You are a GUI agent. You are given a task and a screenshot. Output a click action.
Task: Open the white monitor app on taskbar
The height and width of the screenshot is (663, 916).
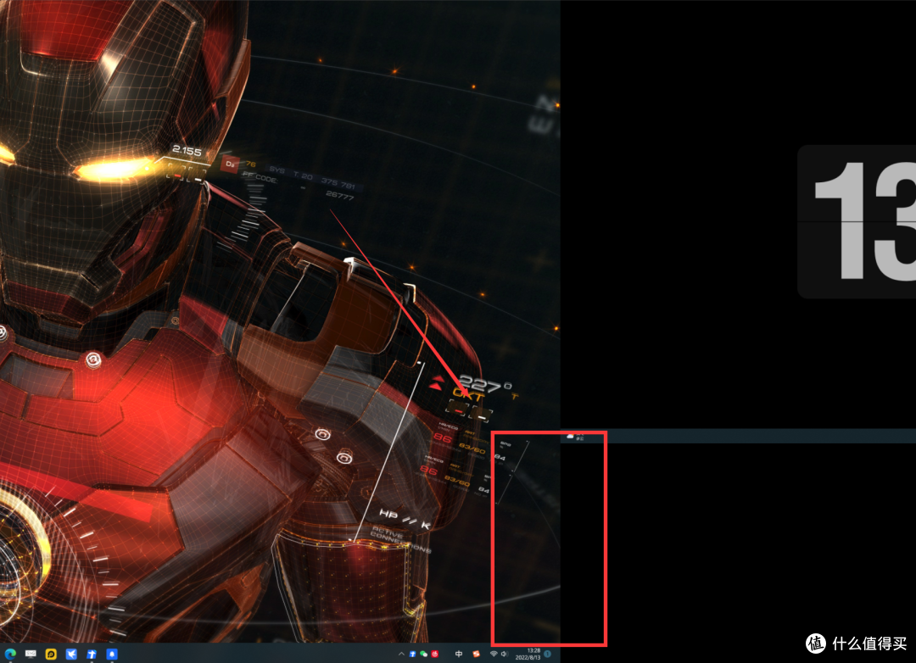31,654
